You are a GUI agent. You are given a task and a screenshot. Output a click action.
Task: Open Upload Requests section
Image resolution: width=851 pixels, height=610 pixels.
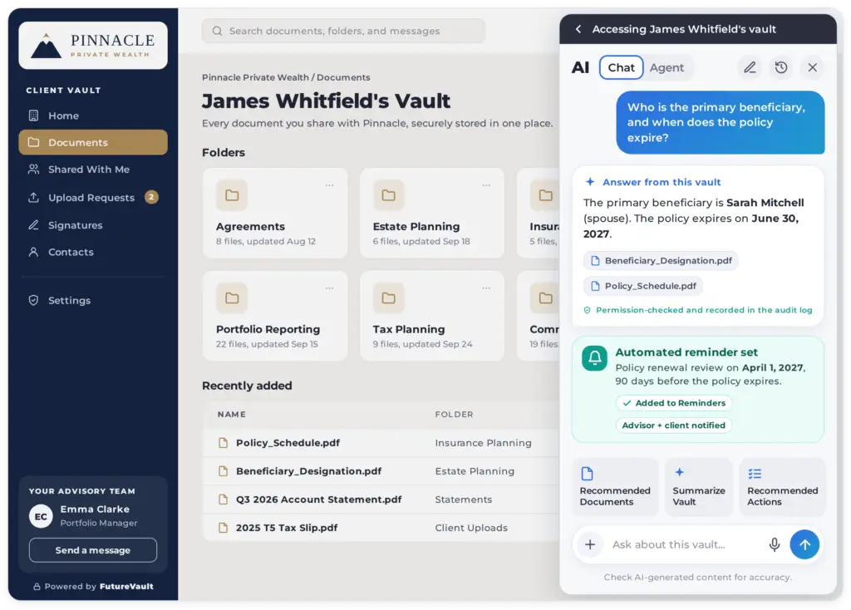(x=93, y=198)
